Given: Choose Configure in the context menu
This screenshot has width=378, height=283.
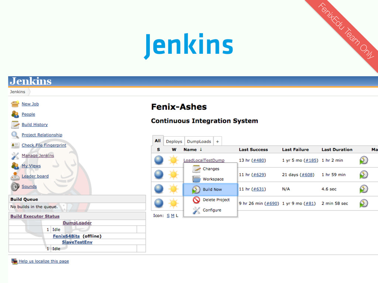Looking at the screenshot, I should coord(210,210).
